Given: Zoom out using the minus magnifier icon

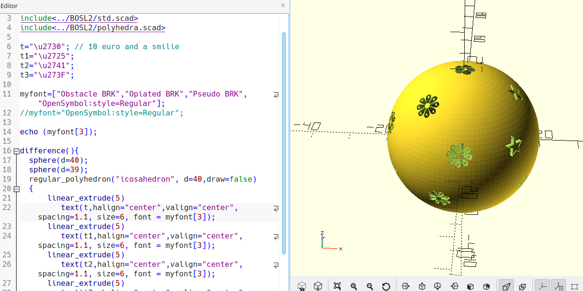Looking at the screenshot, I should point(370,286).
